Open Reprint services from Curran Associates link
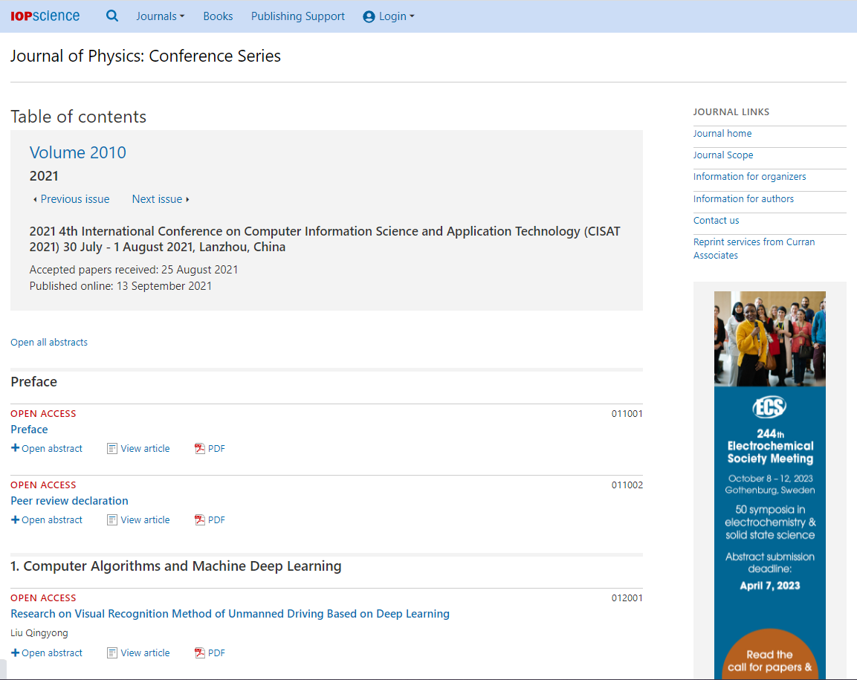 (754, 249)
